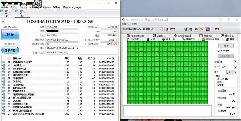241x121 pixels.
Task: Click the purple down-arrow minimize-to-tray icon
Action: pyautogui.click(x=208, y=29)
